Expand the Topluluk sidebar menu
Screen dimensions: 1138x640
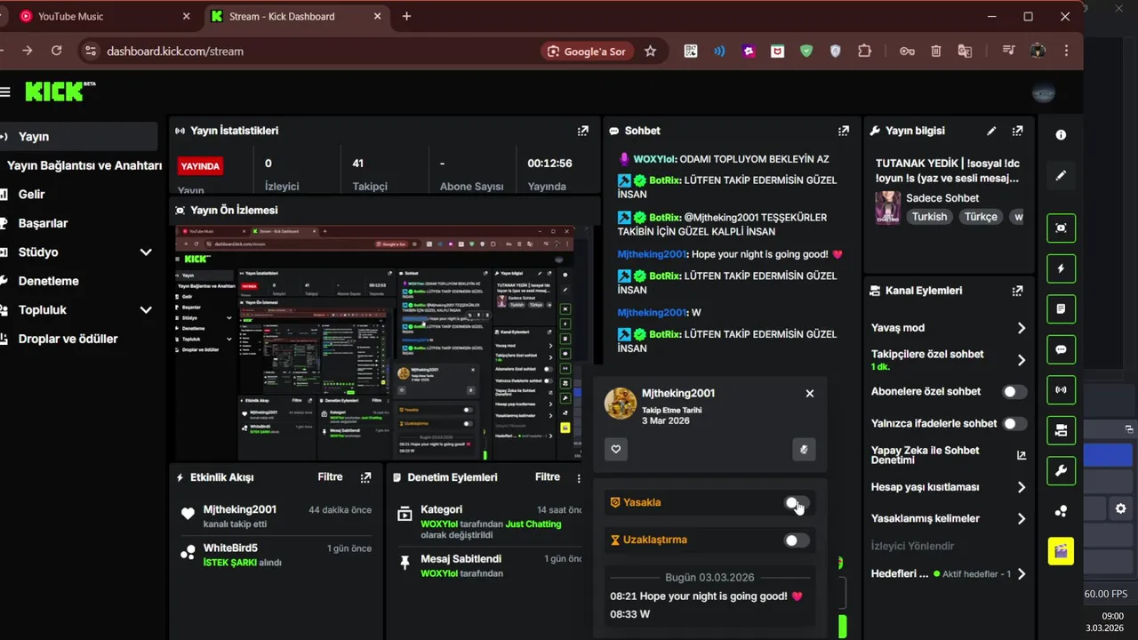pos(146,310)
